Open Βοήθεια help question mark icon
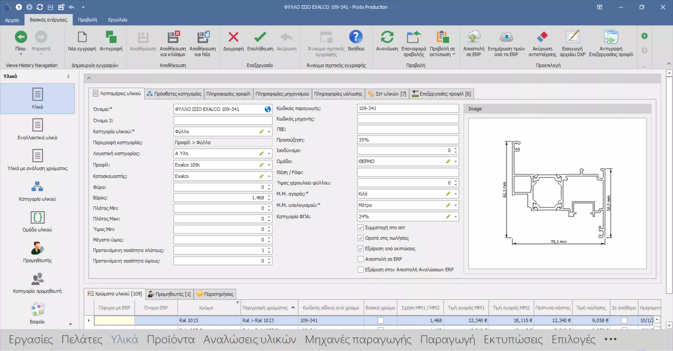Image resolution: width=673 pixels, height=351 pixels. click(356, 37)
